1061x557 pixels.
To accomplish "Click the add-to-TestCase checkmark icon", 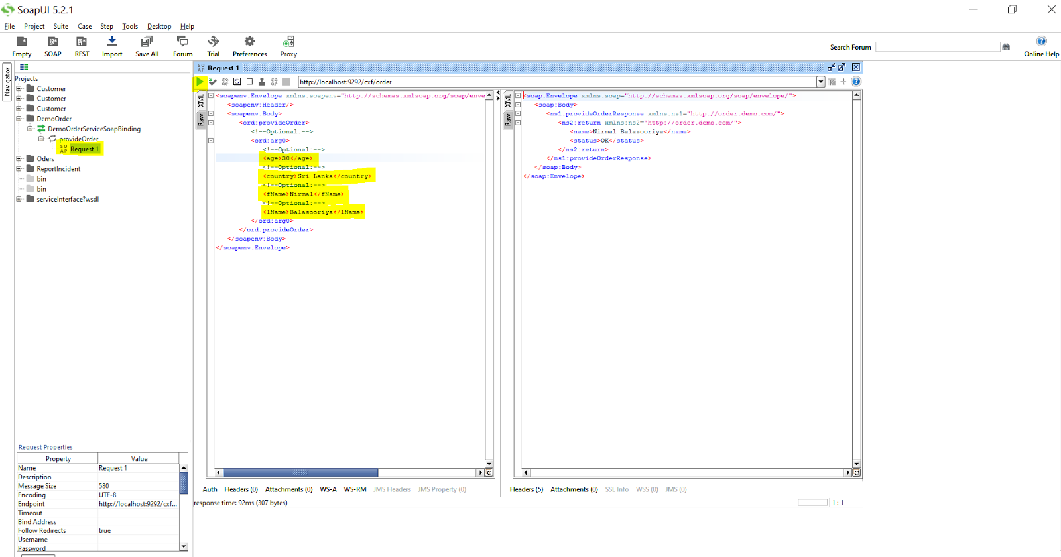I will tap(212, 82).
